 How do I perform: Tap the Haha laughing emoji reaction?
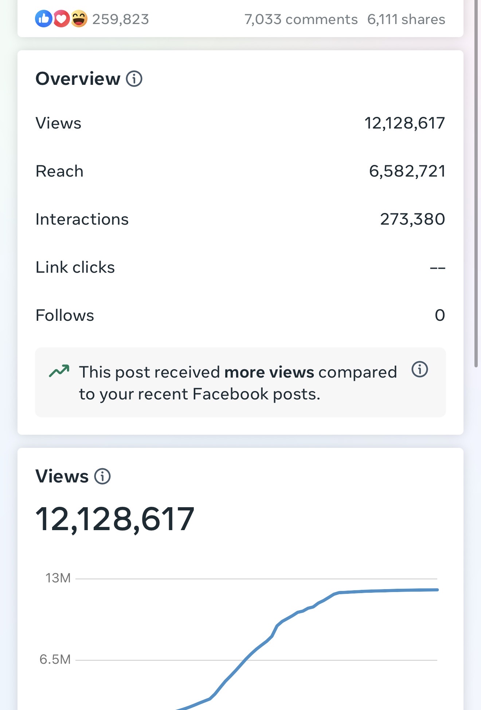(x=79, y=19)
